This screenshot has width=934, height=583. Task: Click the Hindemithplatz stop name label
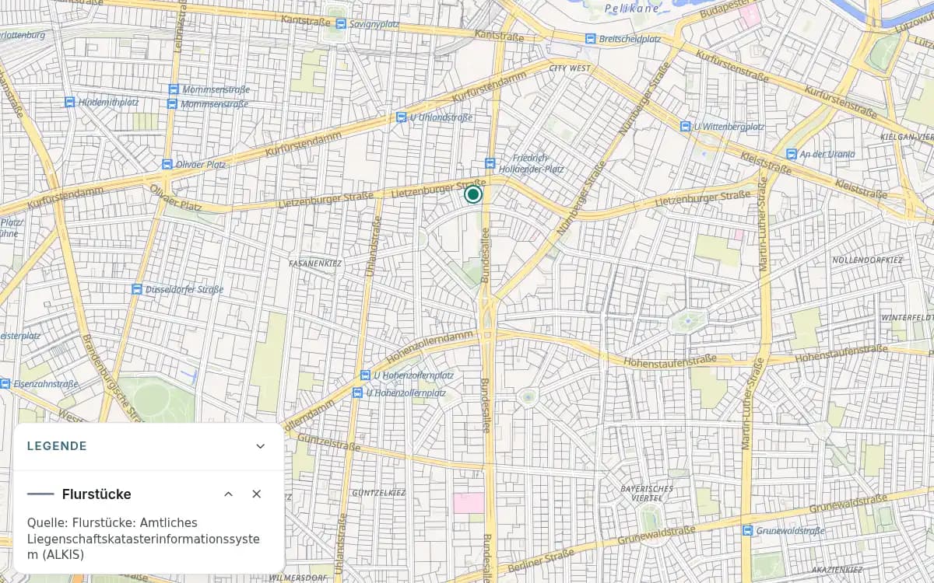(x=108, y=102)
